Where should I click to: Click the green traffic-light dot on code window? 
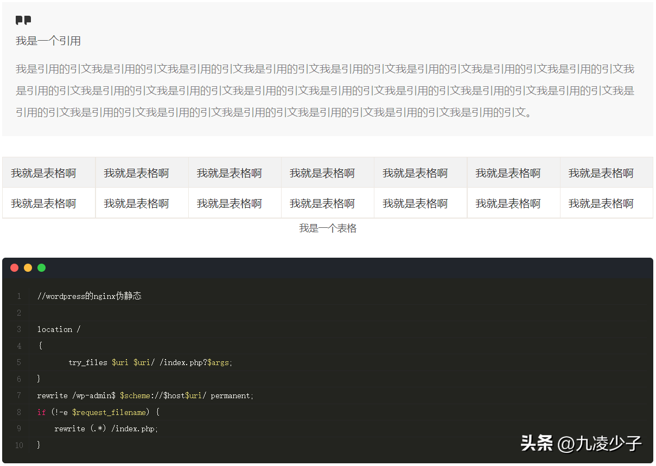tap(41, 267)
